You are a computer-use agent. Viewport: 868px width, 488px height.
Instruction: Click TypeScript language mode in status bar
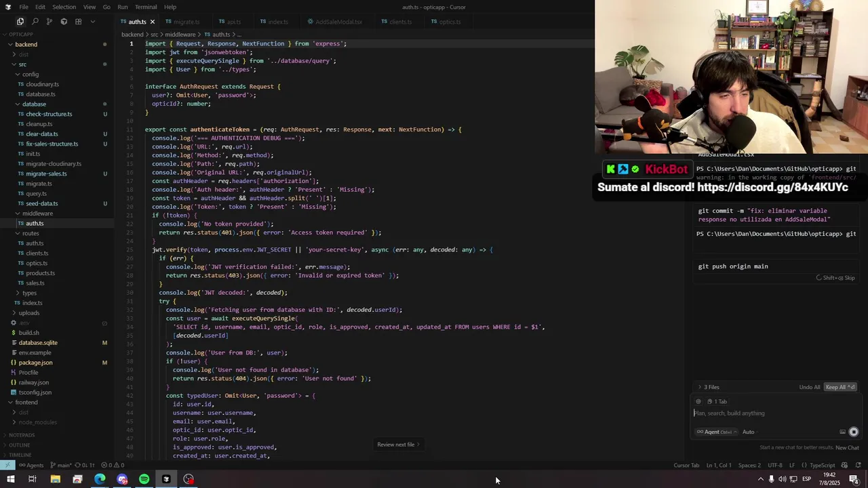(823, 465)
